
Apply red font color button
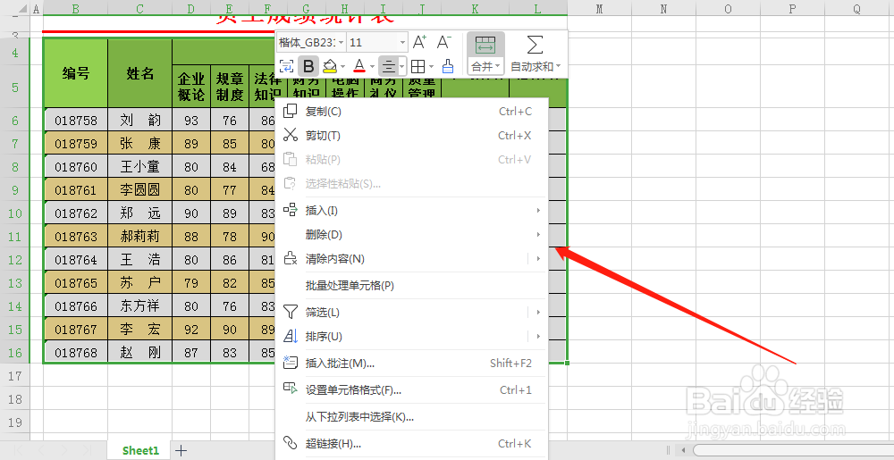[358, 67]
